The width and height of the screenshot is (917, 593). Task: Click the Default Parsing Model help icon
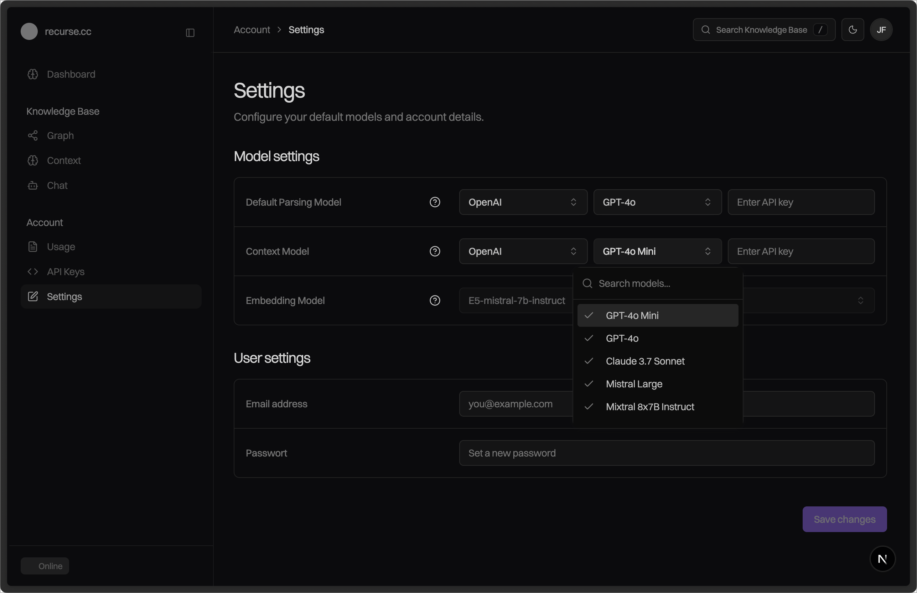coord(435,202)
